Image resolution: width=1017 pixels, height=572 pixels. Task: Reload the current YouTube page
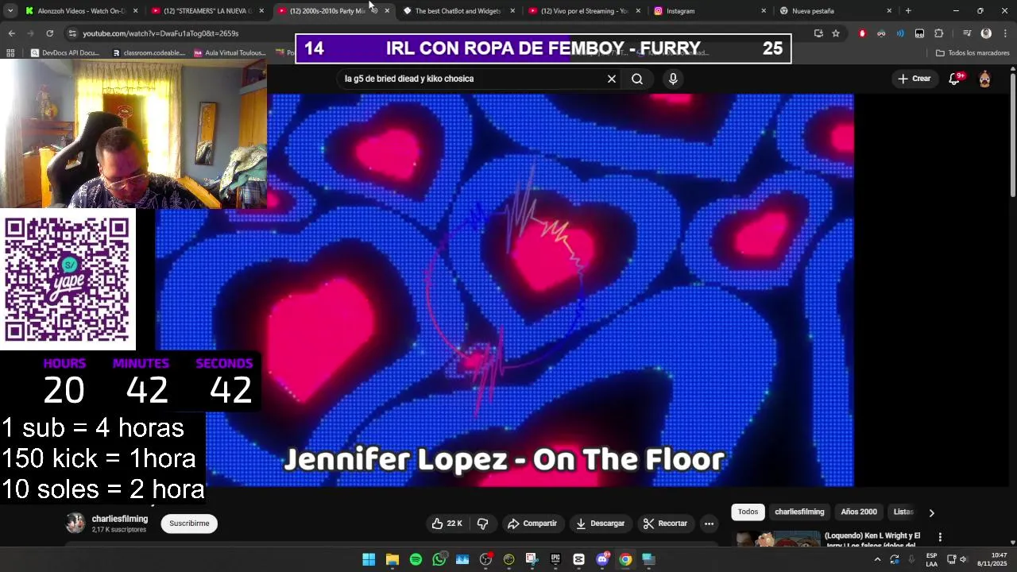(x=50, y=33)
